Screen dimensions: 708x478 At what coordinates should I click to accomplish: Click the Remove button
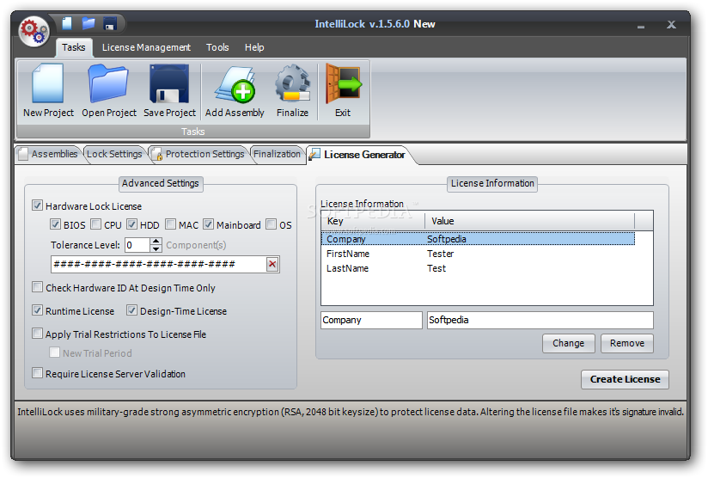(627, 343)
